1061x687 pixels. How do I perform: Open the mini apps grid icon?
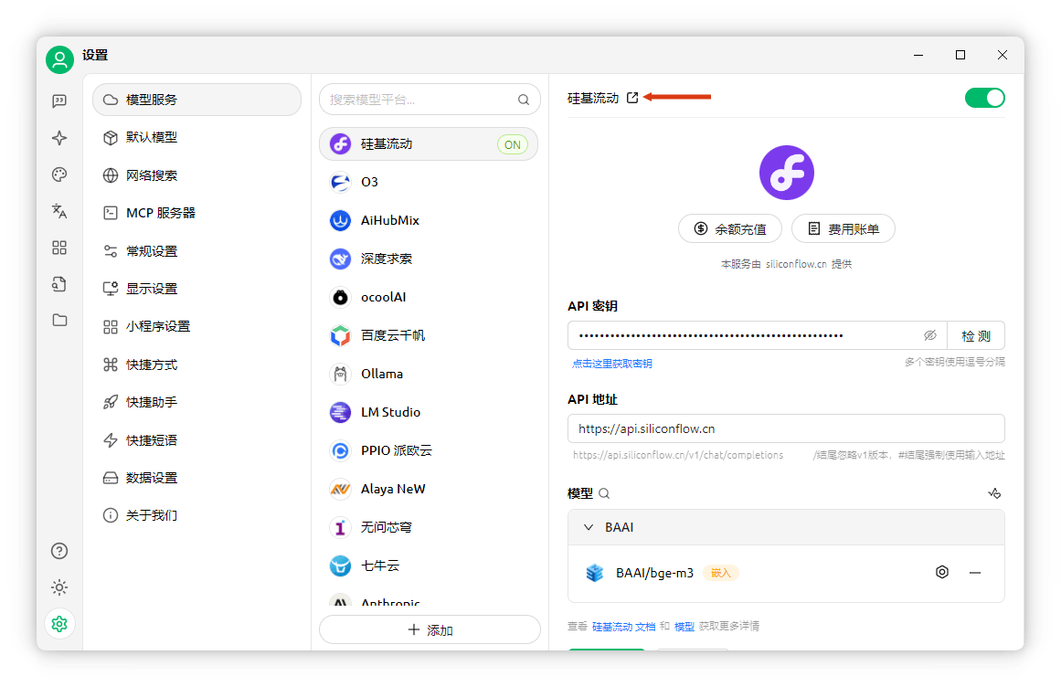(59, 248)
